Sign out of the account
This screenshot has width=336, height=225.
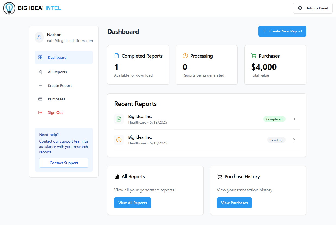55,112
